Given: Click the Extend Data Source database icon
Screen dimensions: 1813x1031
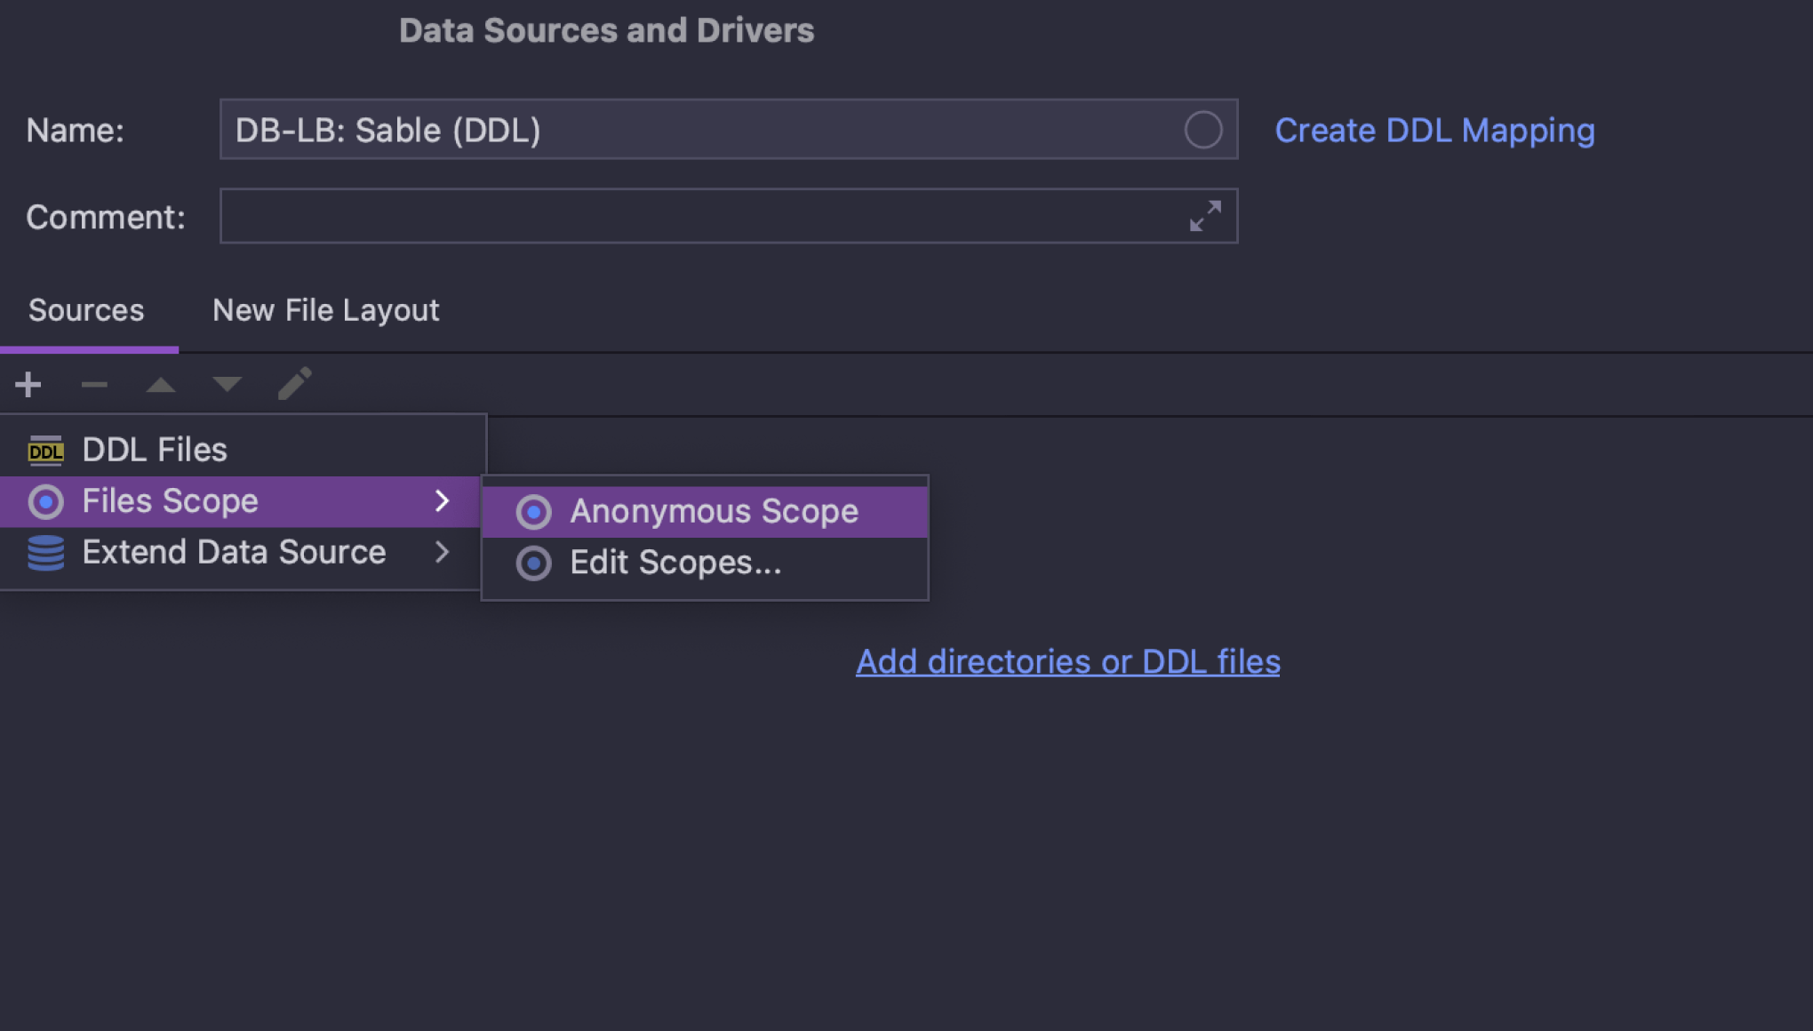Looking at the screenshot, I should pyautogui.click(x=45, y=553).
